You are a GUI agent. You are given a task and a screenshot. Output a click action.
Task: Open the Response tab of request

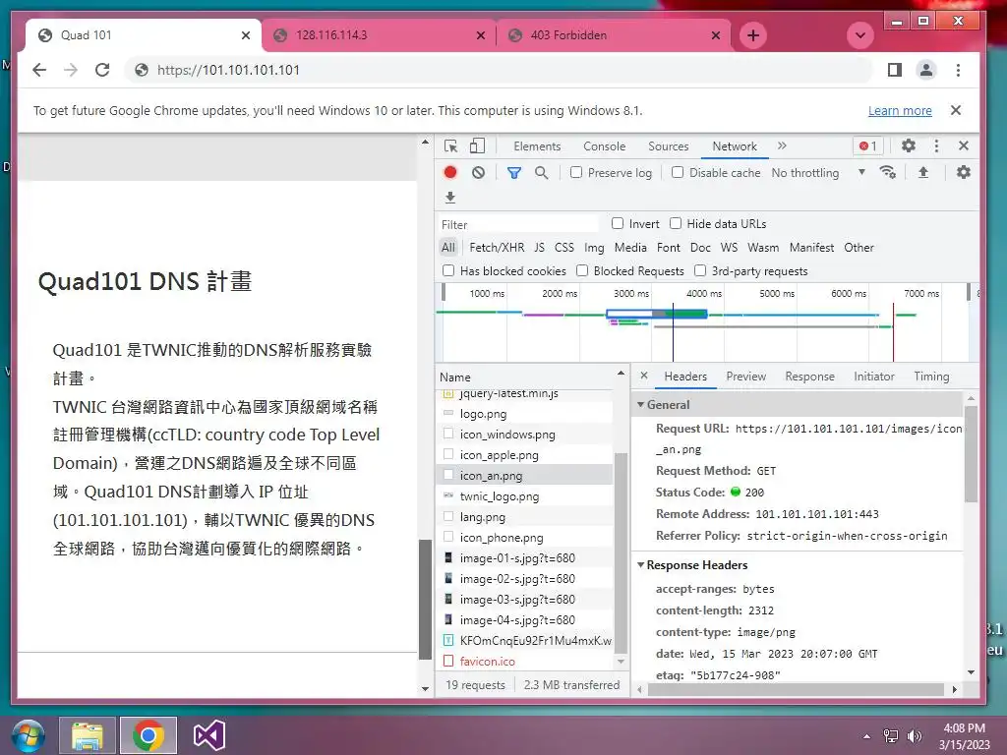coord(809,377)
